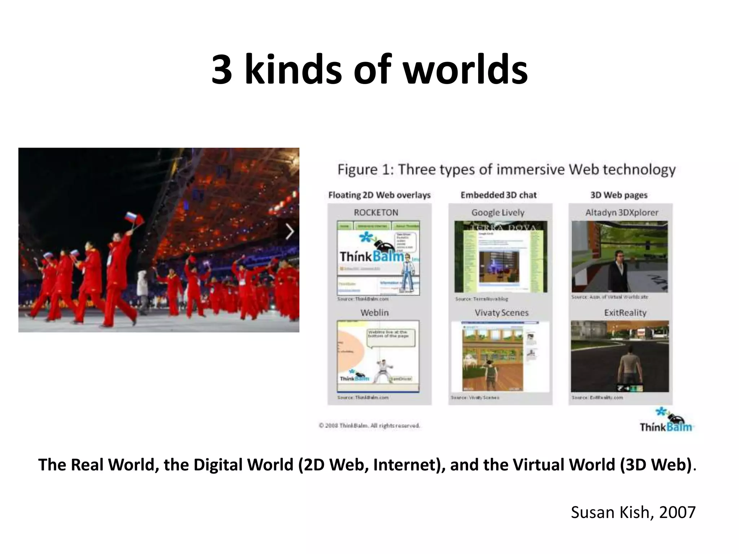Viewport: 739px width, 554px height.
Task: Click the 'Figure 1: Three types of immersive Web technology' heading
Action: tap(507, 170)
